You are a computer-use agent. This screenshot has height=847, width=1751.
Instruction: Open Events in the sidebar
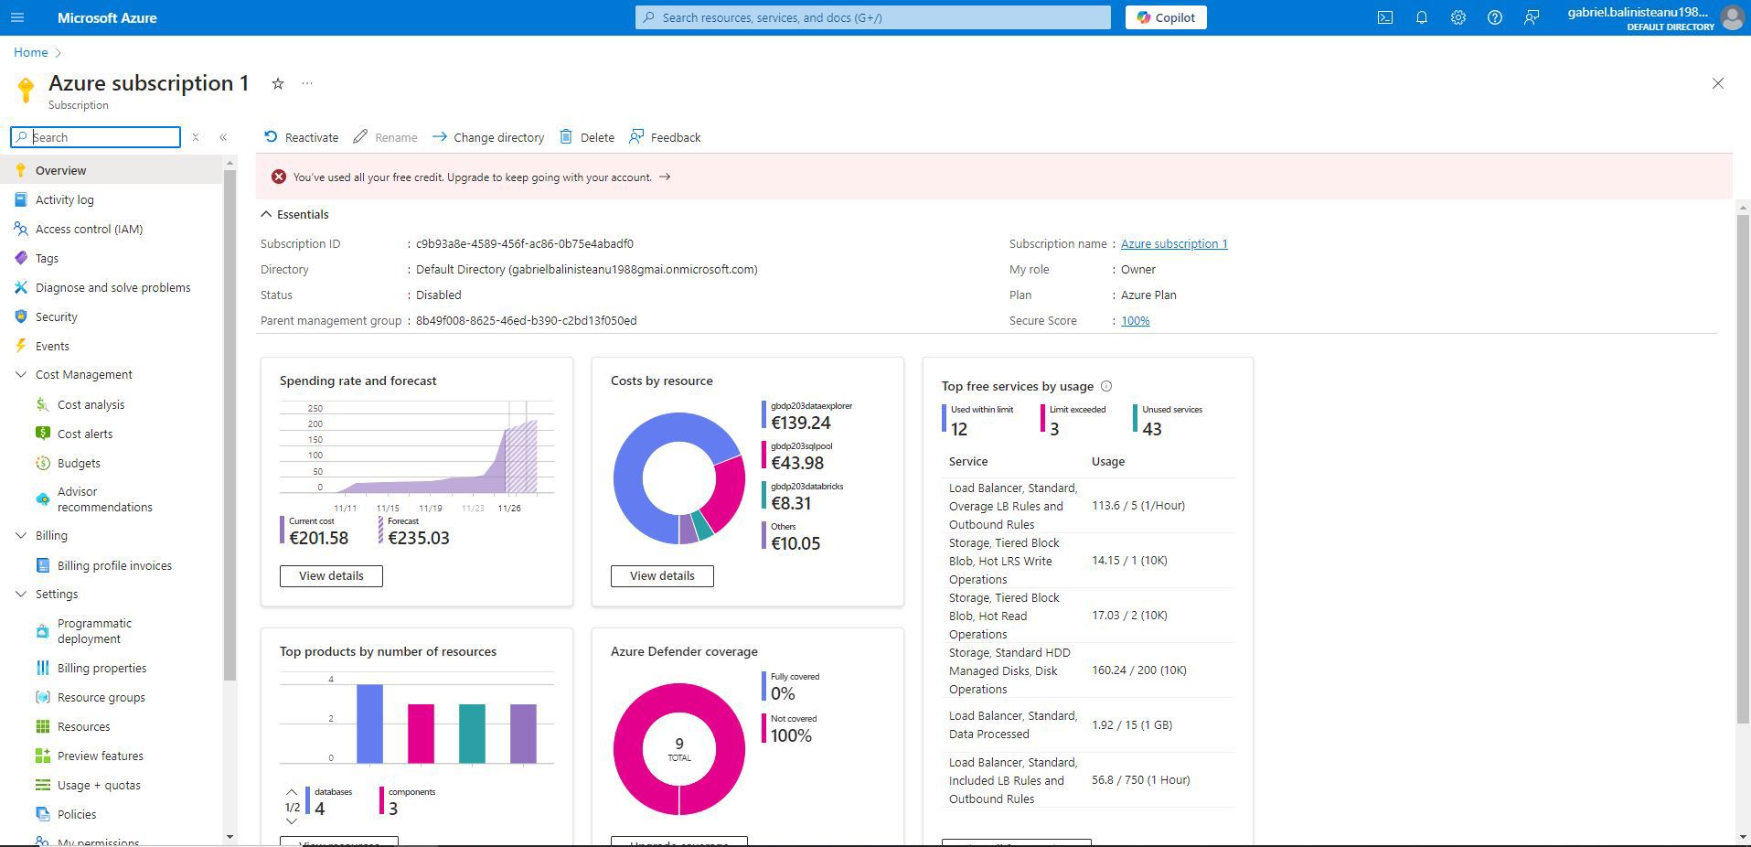[112, 346]
